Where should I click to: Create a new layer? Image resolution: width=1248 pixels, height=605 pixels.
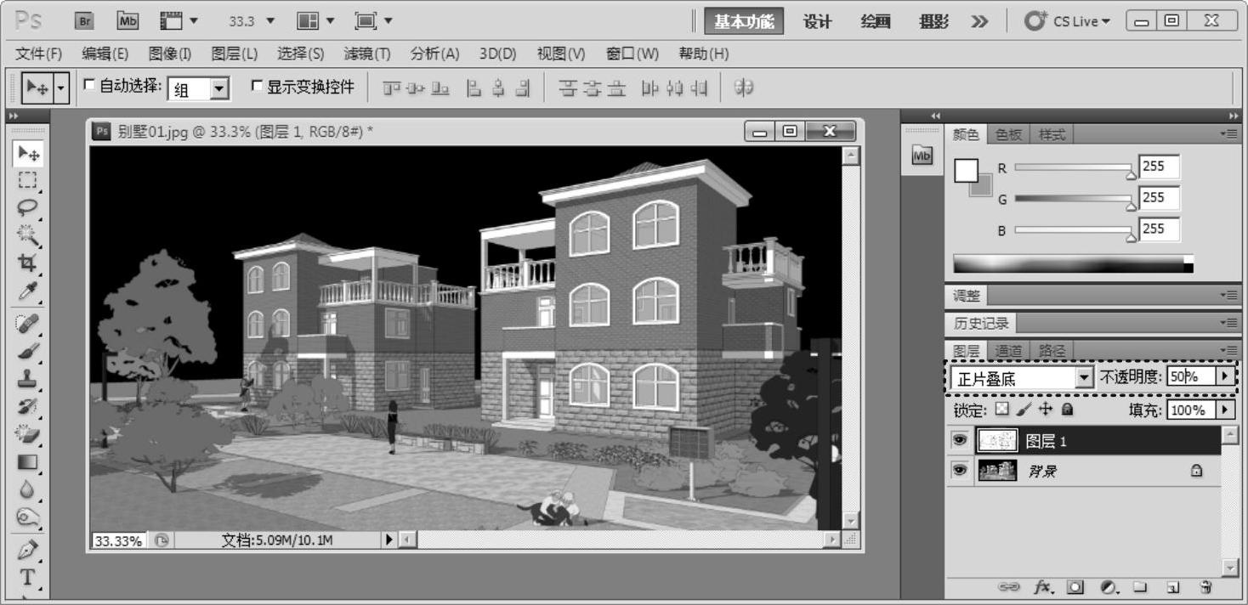tap(1173, 587)
